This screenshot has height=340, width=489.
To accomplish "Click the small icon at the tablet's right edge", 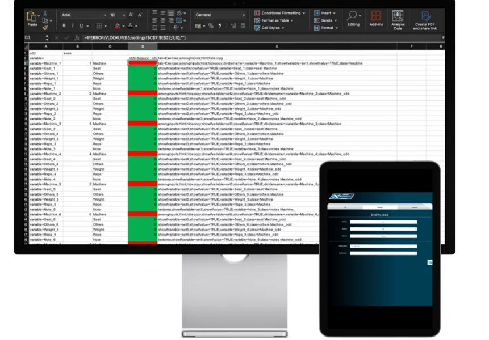I will [x=430, y=262].
